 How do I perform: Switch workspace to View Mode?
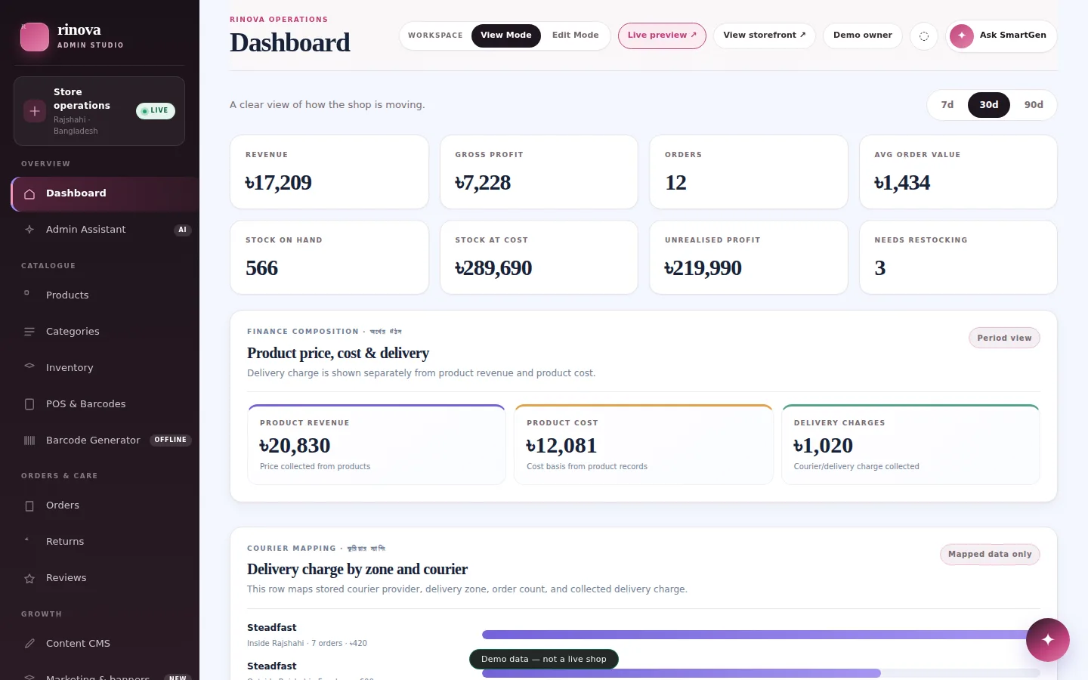(x=506, y=36)
